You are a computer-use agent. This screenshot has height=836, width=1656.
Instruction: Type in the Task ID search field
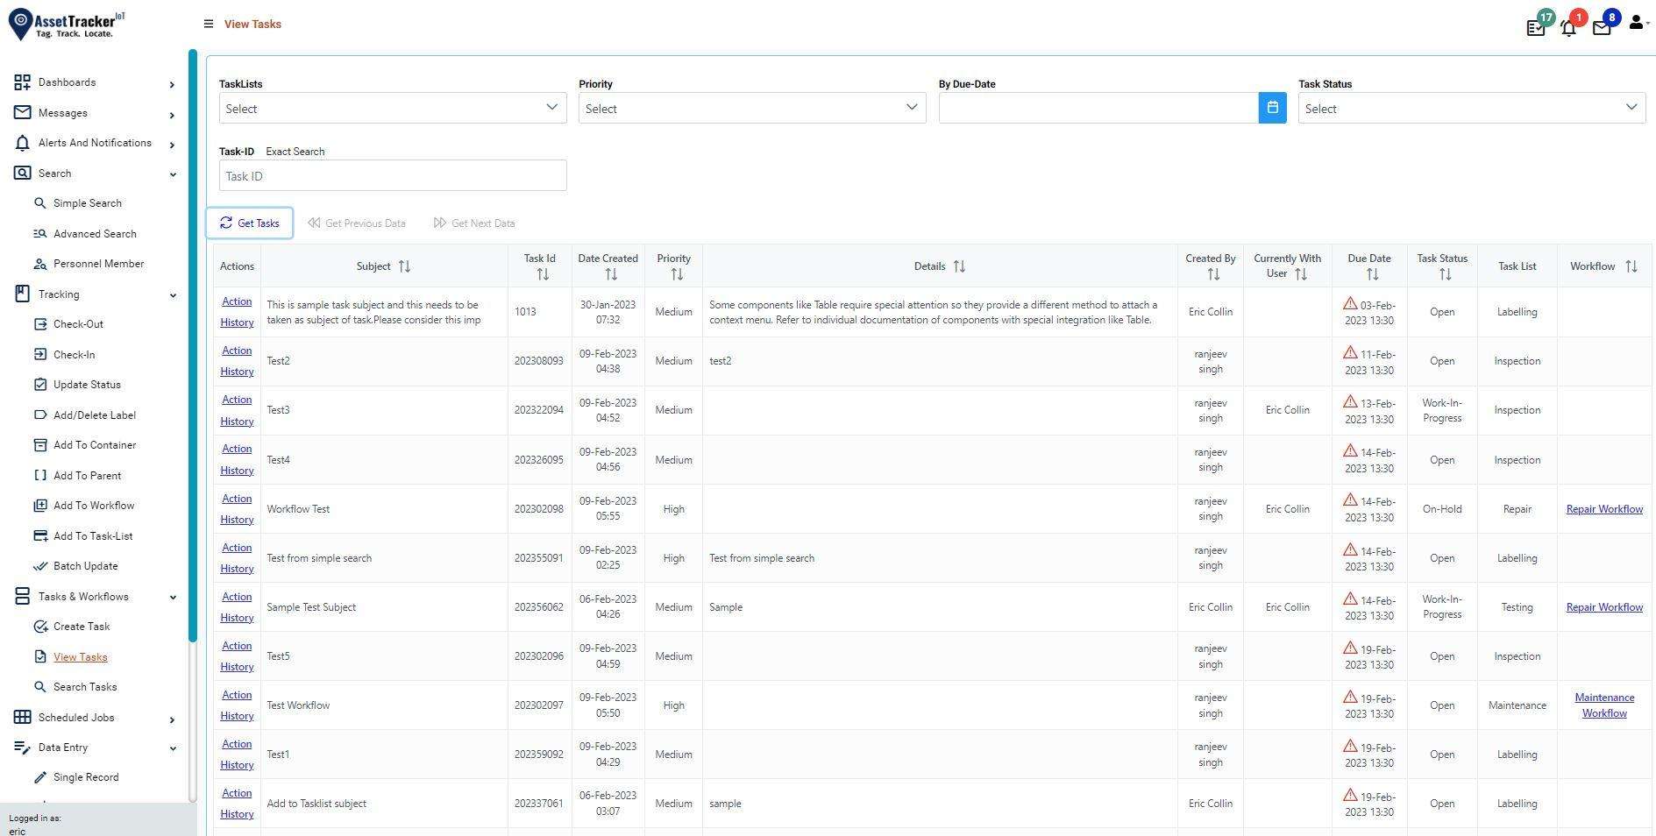pyautogui.click(x=392, y=175)
